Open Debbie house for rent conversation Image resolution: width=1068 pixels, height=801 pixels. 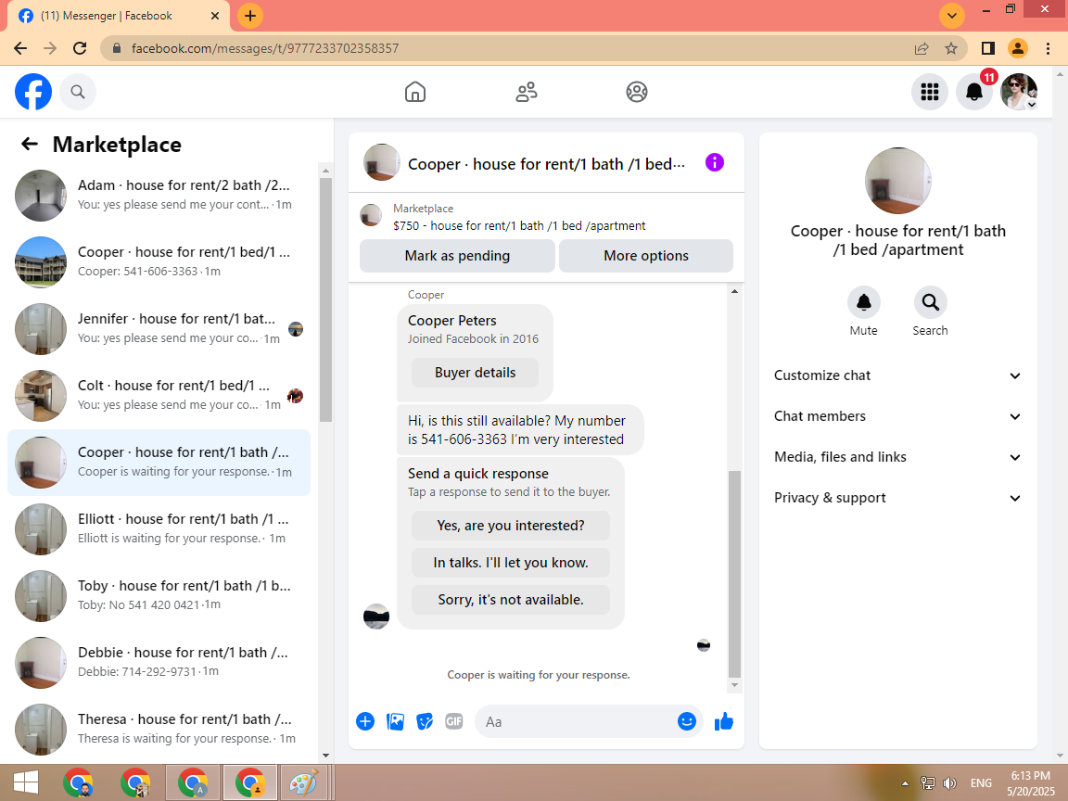point(159,663)
